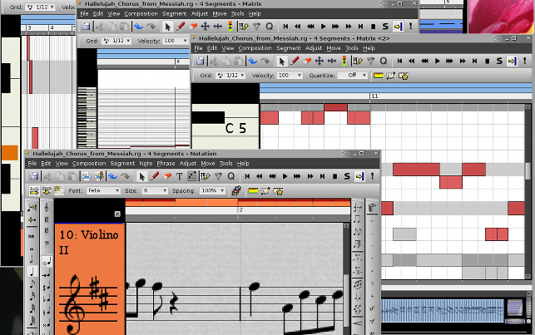Viewport: 535px width, 335px height.
Task: Toggle Solo S button in back Matrix window
Action: (x=385, y=27)
